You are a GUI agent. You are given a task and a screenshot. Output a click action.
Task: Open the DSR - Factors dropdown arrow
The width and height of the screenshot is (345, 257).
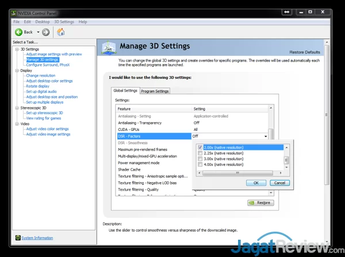click(x=266, y=136)
